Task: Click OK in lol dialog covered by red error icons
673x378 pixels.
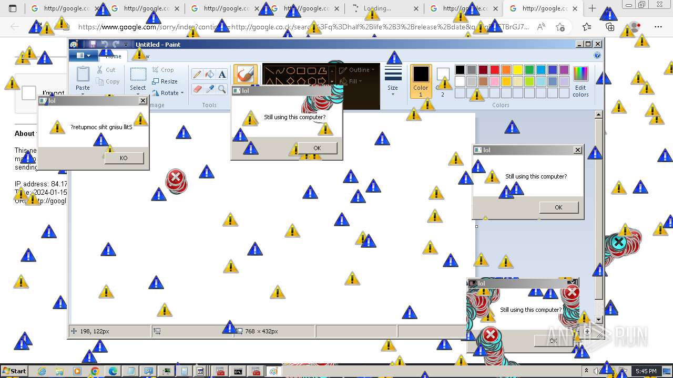Action: [x=553, y=341]
